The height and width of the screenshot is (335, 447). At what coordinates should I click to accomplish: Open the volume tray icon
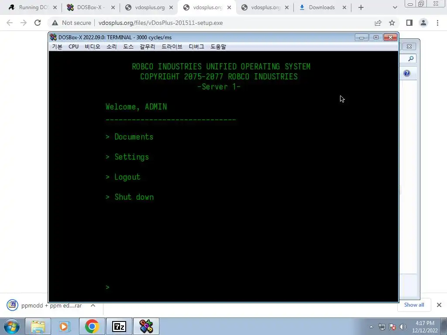(403, 327)
